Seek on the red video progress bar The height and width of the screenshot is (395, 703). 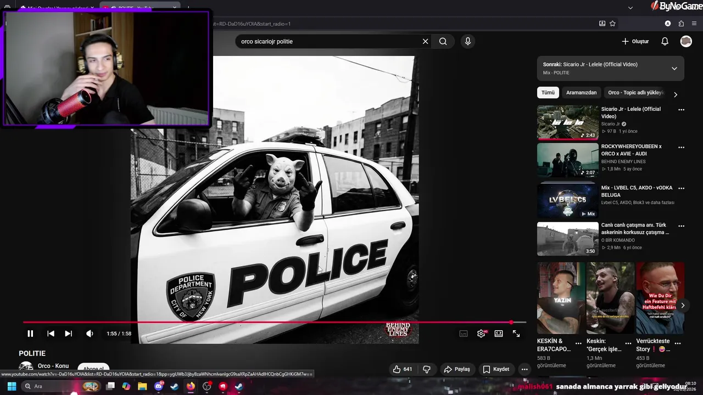[275, 323]
